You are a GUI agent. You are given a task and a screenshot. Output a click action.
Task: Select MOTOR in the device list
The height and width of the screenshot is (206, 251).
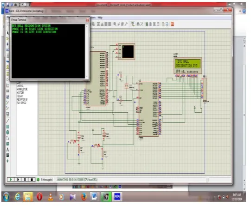20,92
